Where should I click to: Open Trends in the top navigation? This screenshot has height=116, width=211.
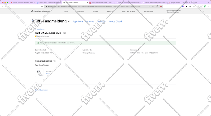pyautogui.click(x=95, y=11)
